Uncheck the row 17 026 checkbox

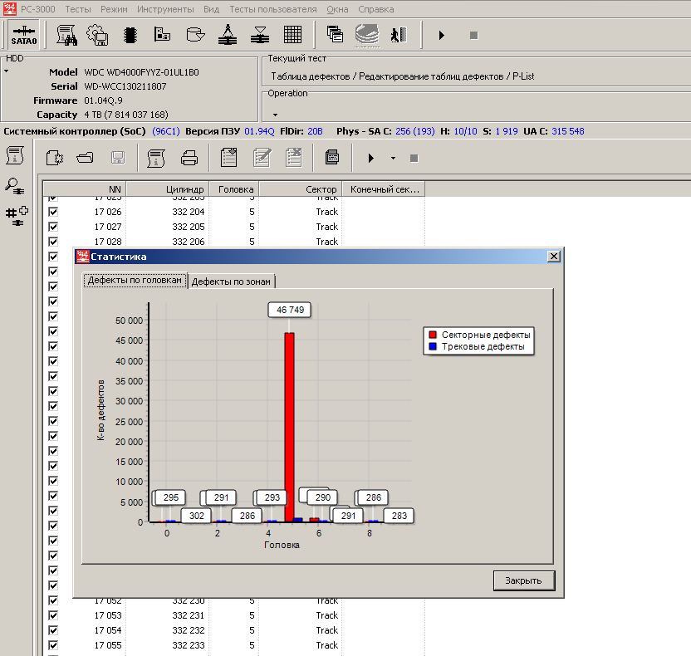(x=53, y=212)
